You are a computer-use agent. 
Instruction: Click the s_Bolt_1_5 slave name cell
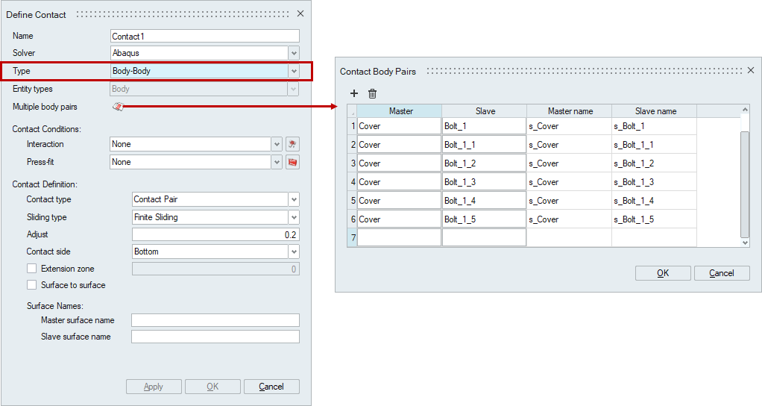point(654,219)
